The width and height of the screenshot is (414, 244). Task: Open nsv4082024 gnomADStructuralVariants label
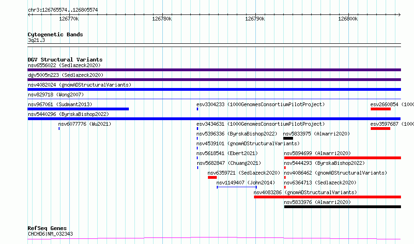coord(80,85)
